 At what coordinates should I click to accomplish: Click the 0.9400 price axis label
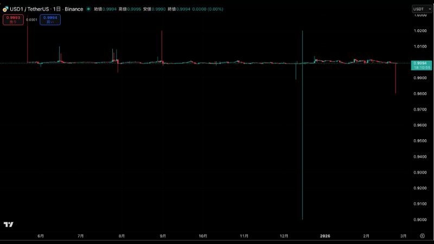click(x=420, y=157)
